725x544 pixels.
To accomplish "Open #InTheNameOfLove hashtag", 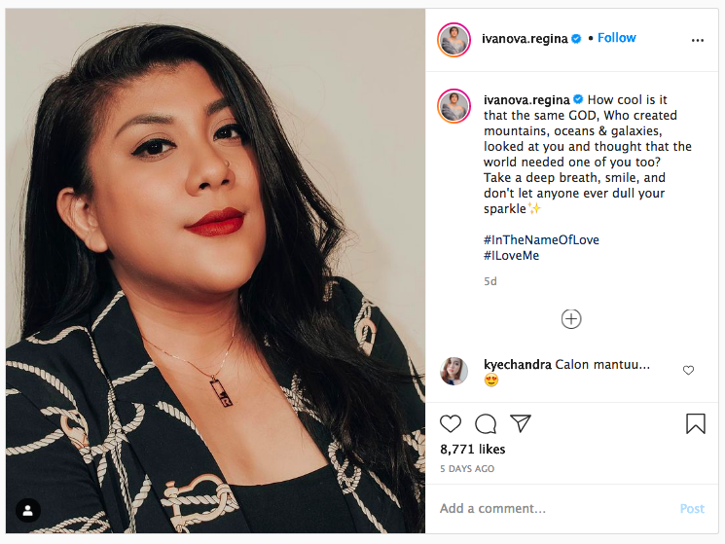I will click(x=541, y=240).
